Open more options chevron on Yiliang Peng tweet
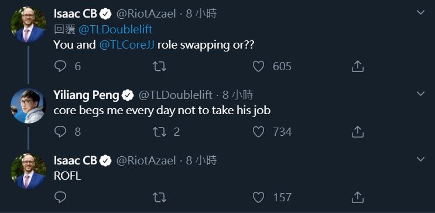 (420, 94)
